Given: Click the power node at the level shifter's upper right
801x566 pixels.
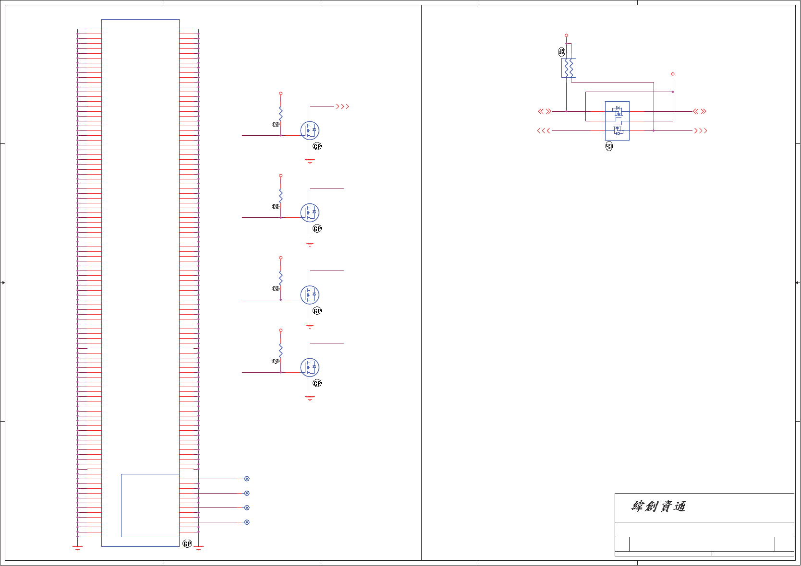Looking at the screenshot, I should [x=673, y=74].
